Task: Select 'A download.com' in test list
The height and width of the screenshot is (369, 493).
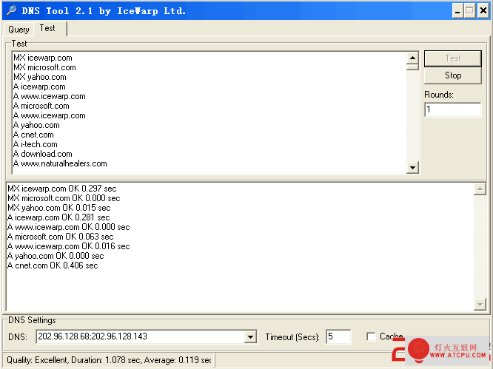Action: 43,154
